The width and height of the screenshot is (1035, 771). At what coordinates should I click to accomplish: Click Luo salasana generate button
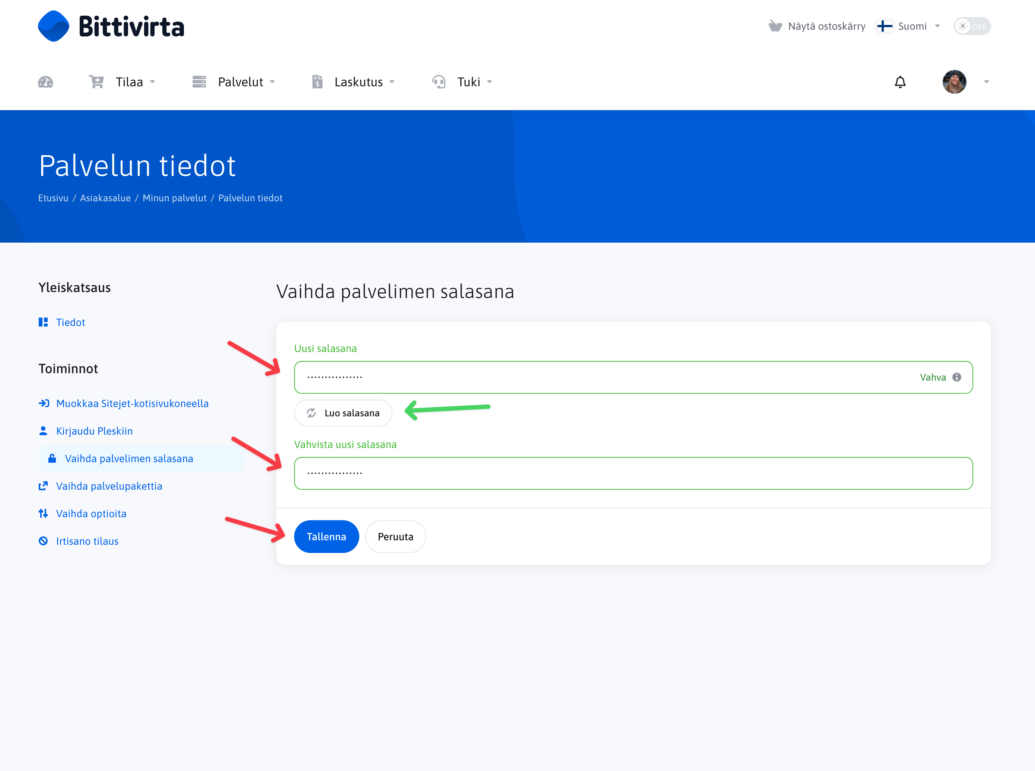pyautogui.click(x=343, y=413)
